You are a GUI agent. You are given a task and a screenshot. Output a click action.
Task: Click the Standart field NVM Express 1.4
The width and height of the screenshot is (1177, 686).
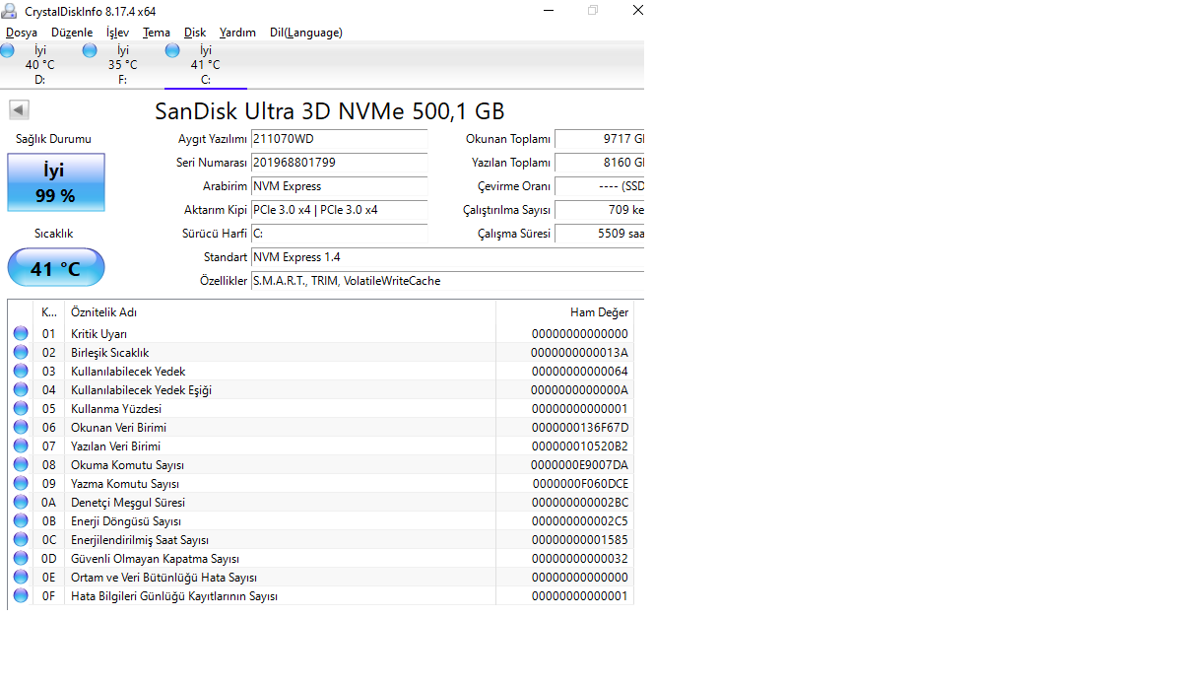click(447, 257)
